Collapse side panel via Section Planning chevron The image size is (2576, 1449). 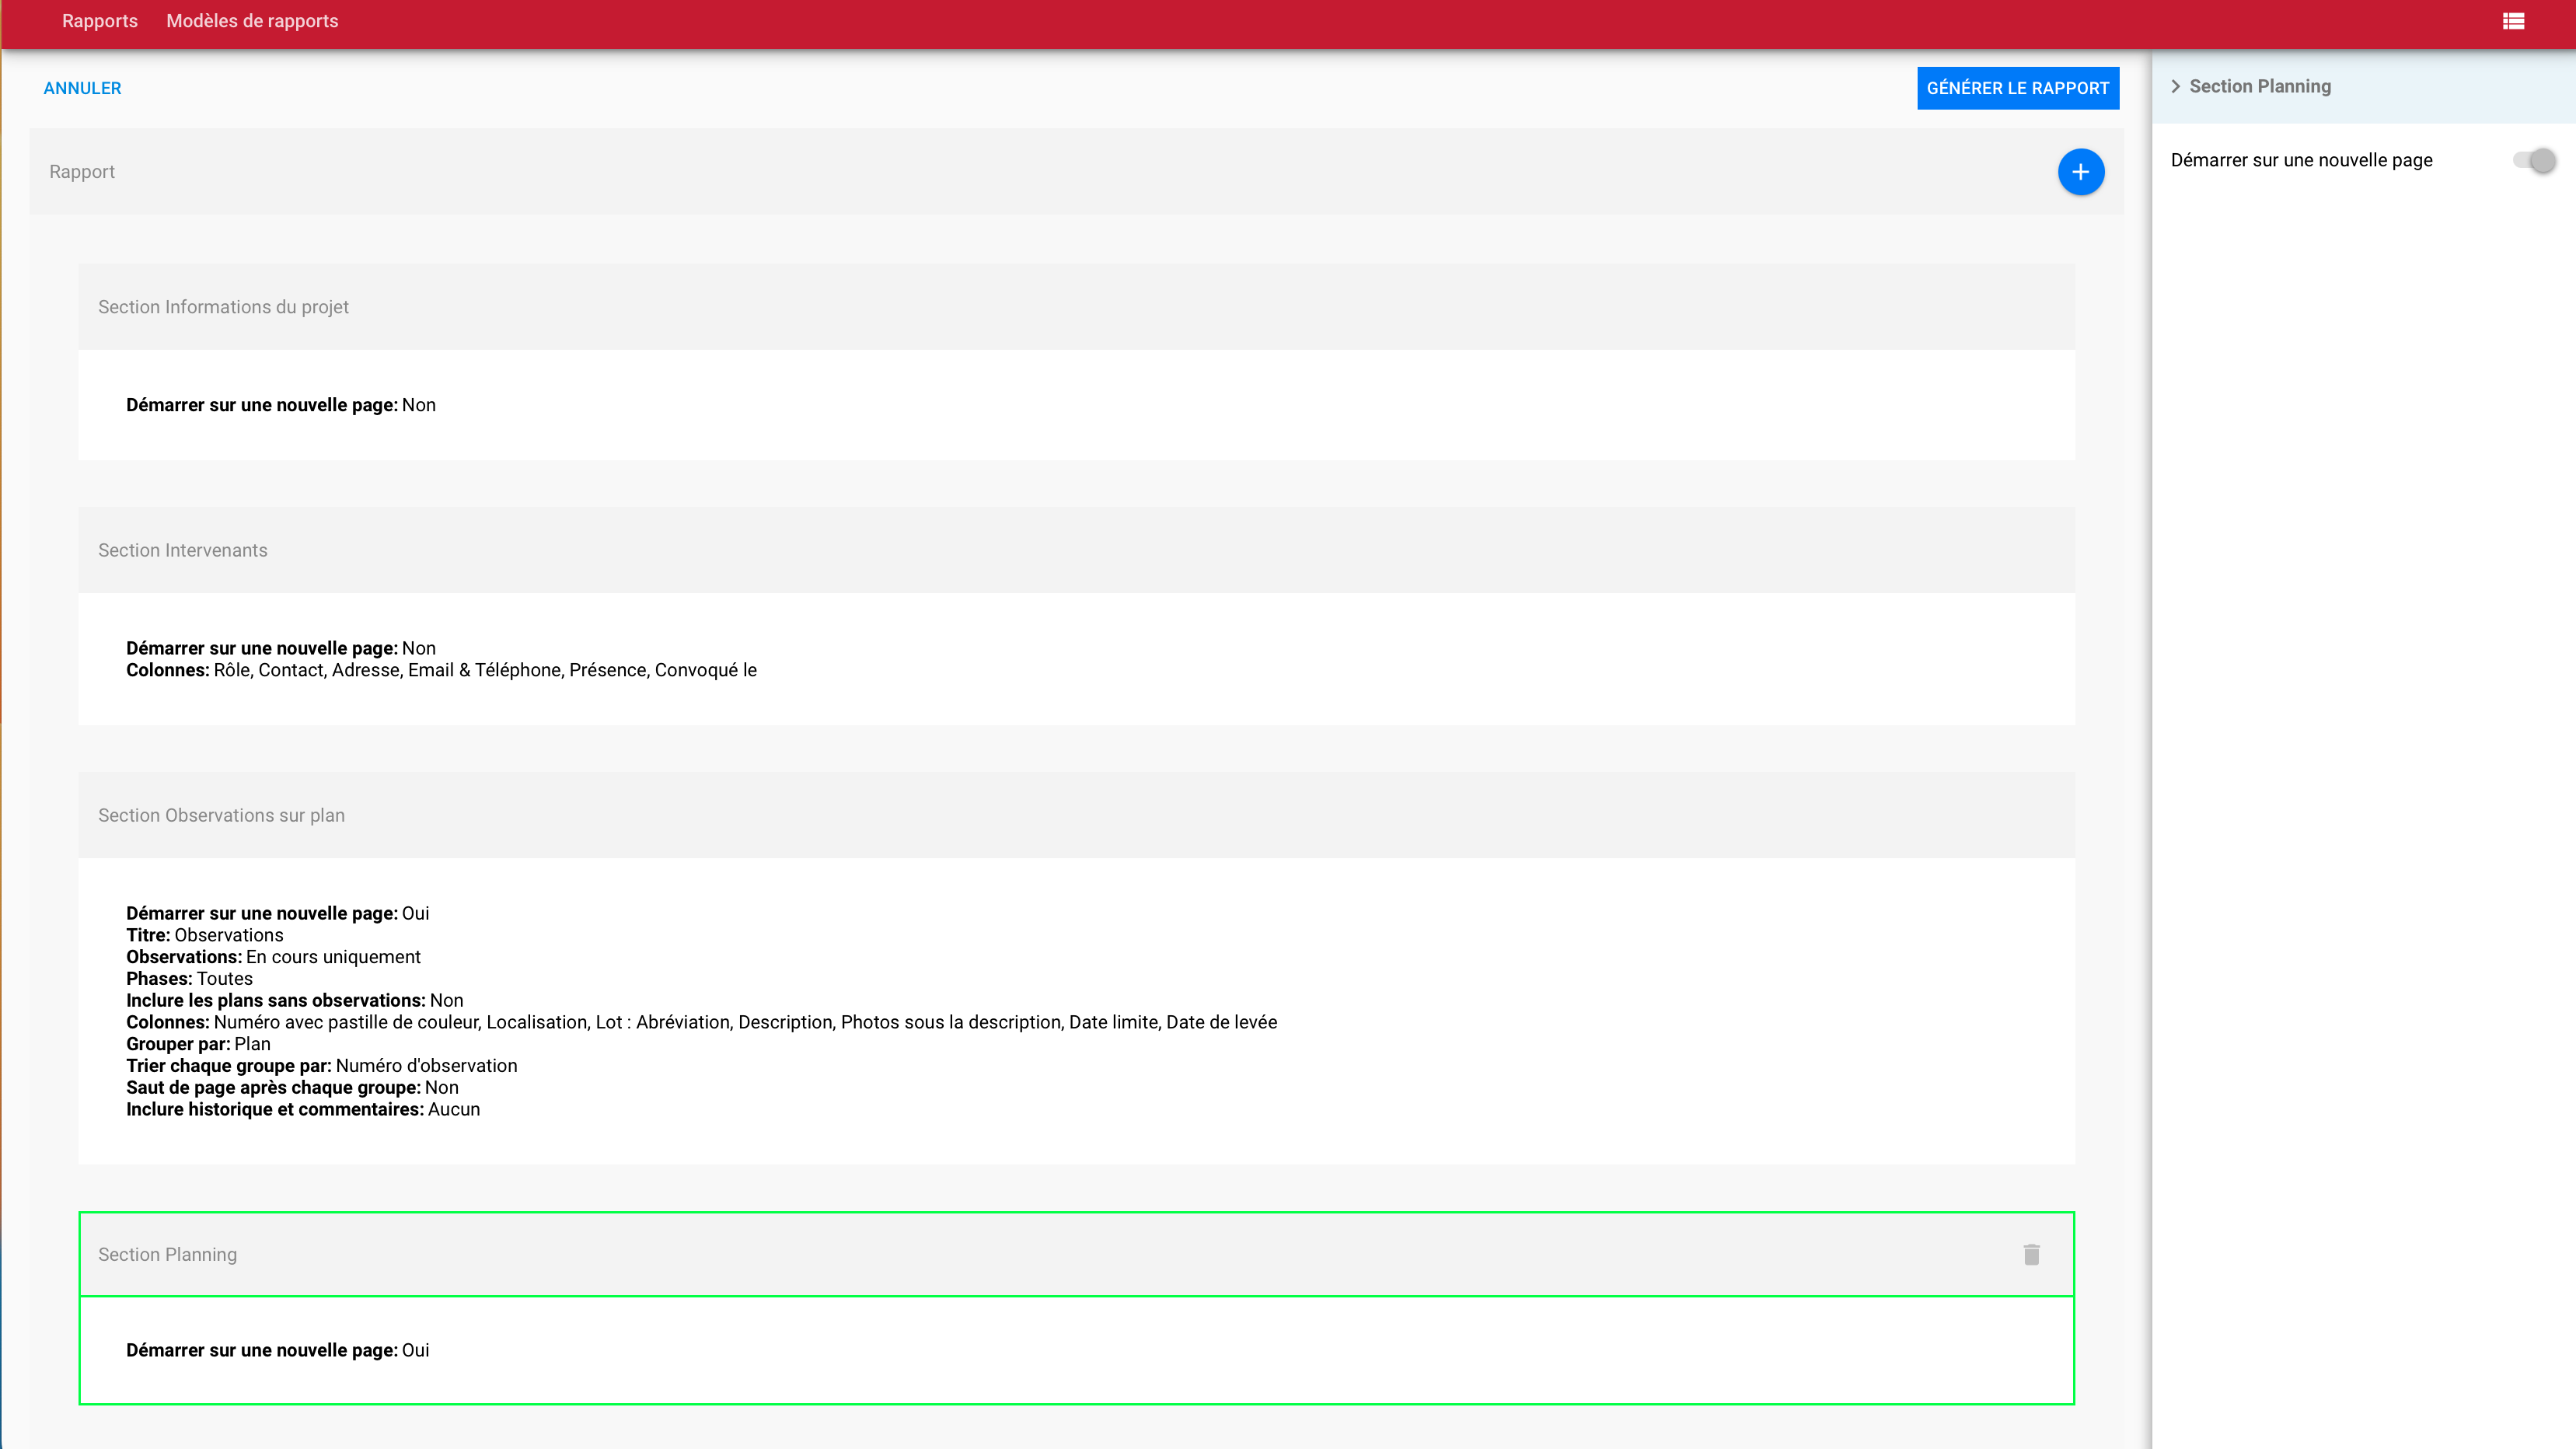2175,87
